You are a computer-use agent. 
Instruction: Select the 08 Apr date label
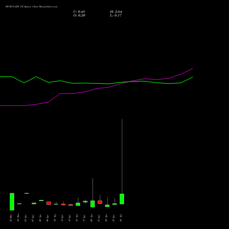pos(40,218)
